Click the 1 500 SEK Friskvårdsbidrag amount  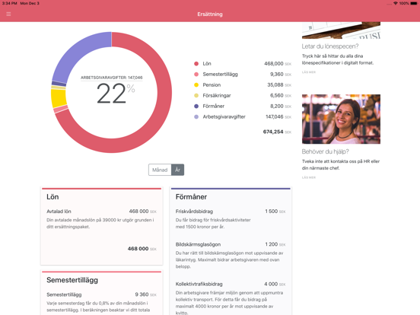click(x=275, y=212)
